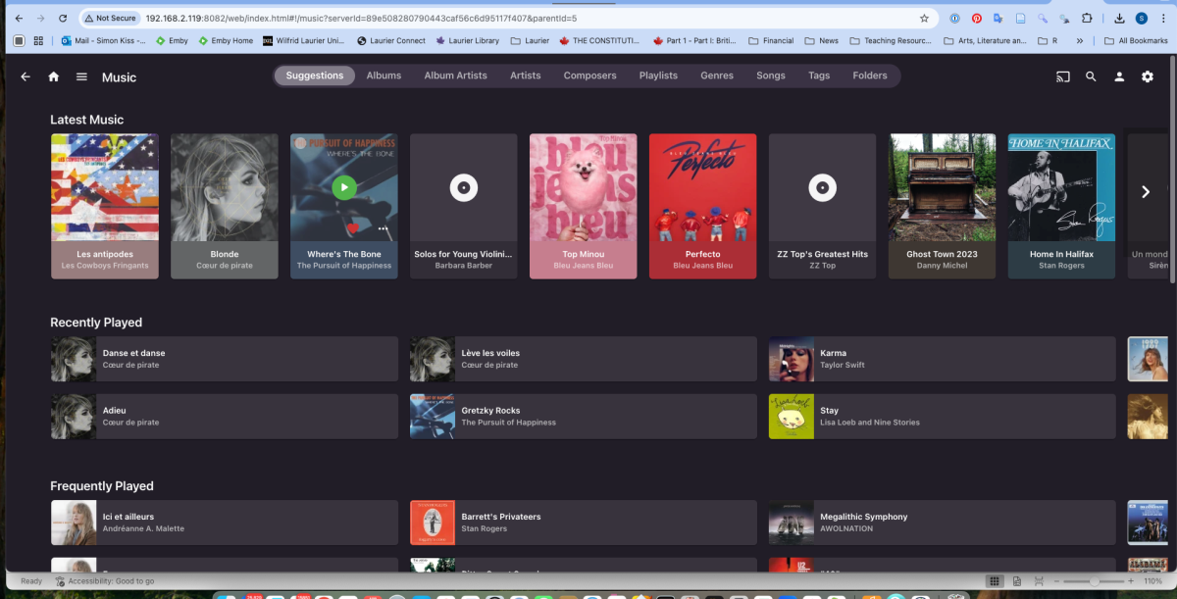
Task: Select the Suggestions tab
Action: click(x=315, y=75)
